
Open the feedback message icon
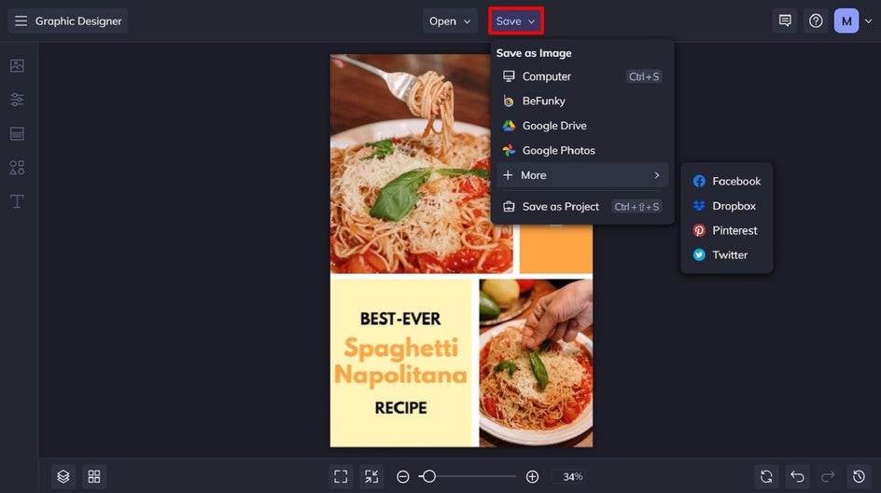785,21
